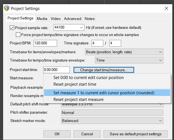Viewport: 174px width, 140px height.
Task: Choose Reset project start time
Action: tap(75, 84)
